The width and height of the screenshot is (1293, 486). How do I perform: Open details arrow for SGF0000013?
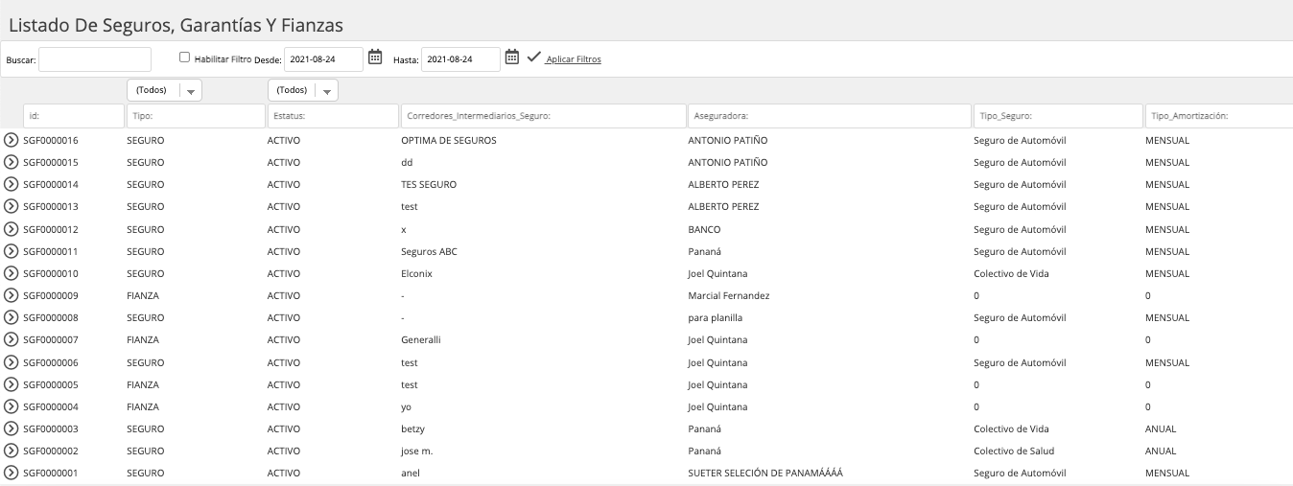pos(12,206)
